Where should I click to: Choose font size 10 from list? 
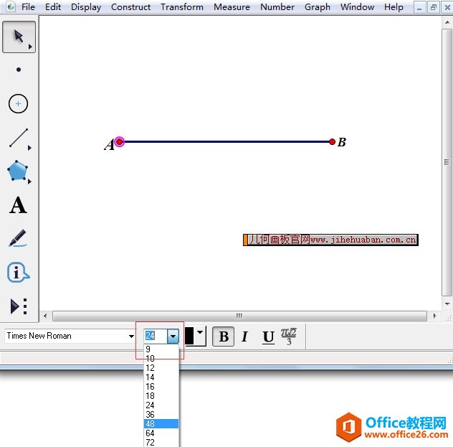point(161,359)
